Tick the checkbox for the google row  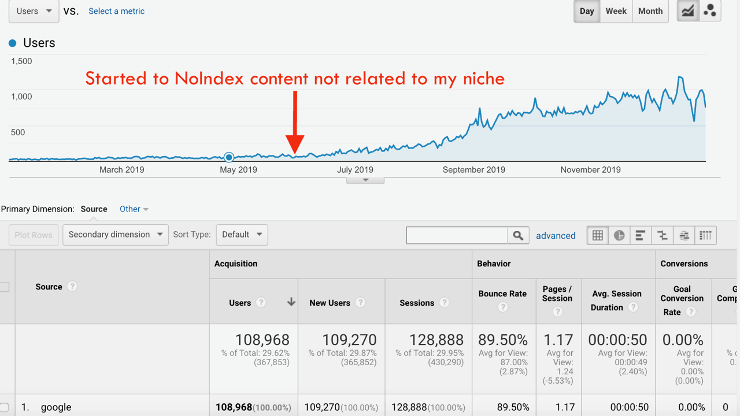click(x=4, y=407)
